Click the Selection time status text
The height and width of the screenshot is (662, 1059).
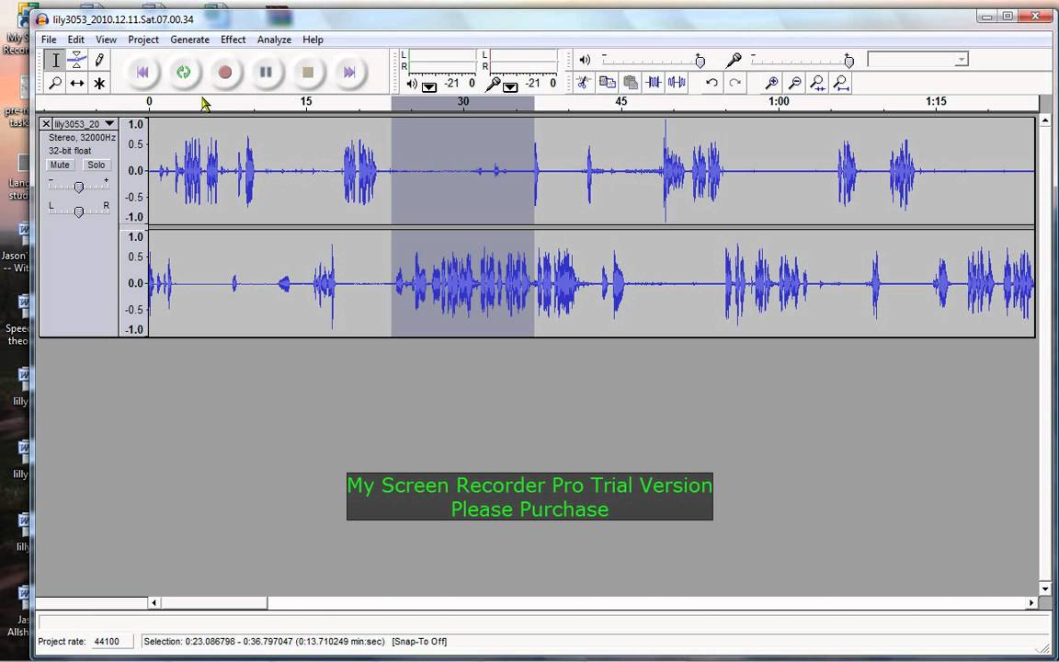pos(264,642)
